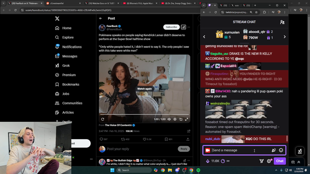Open tab search dropdown in Twitch window
This screenshot has height=174, width=310.
click(203, 5)
